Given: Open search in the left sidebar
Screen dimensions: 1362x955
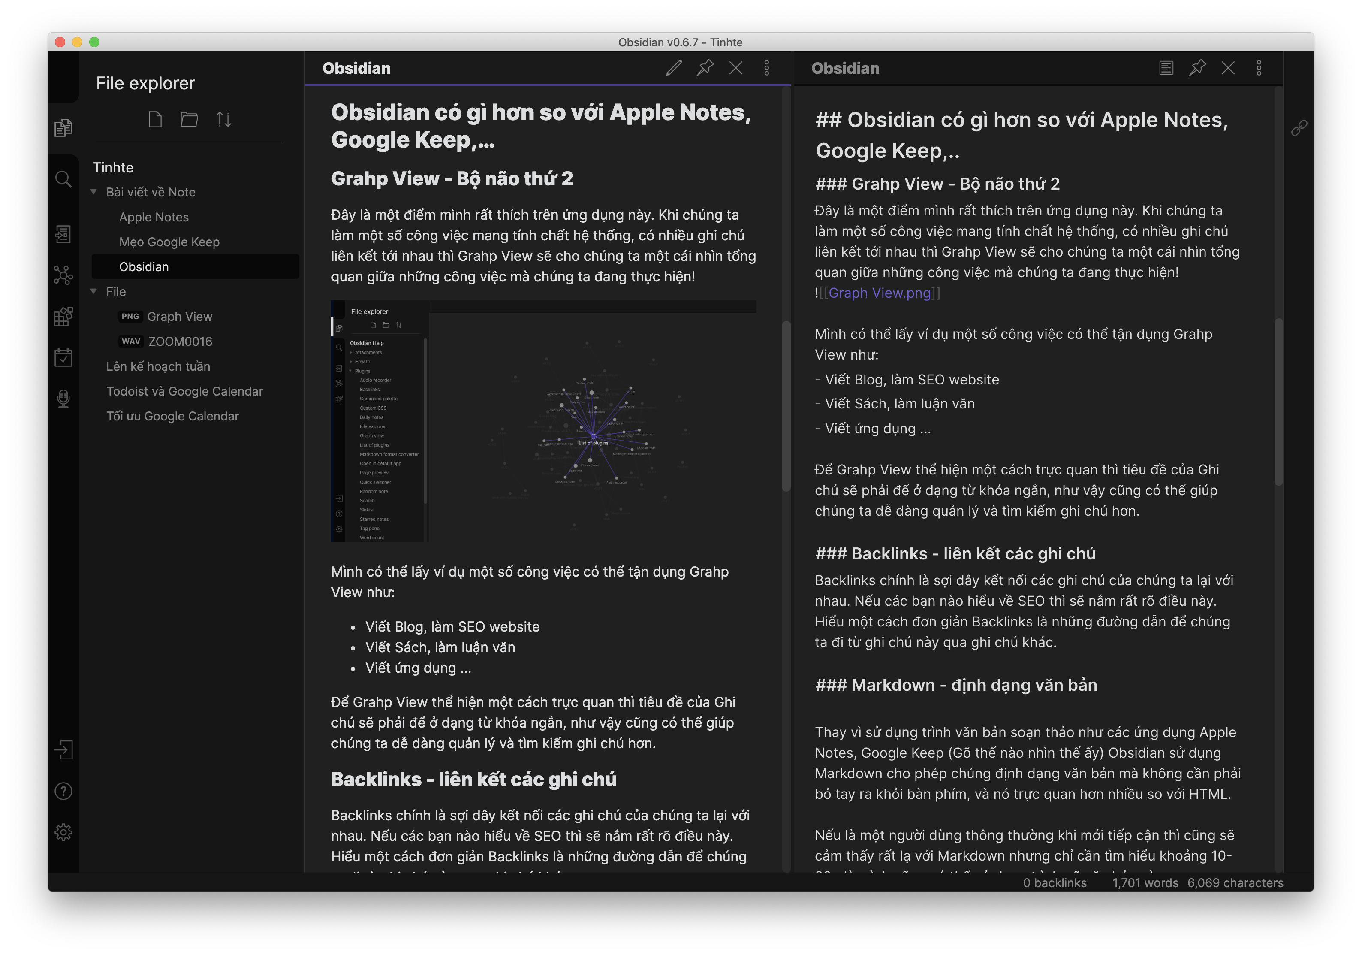Looking at the screenshot, I should click(63, 179).
